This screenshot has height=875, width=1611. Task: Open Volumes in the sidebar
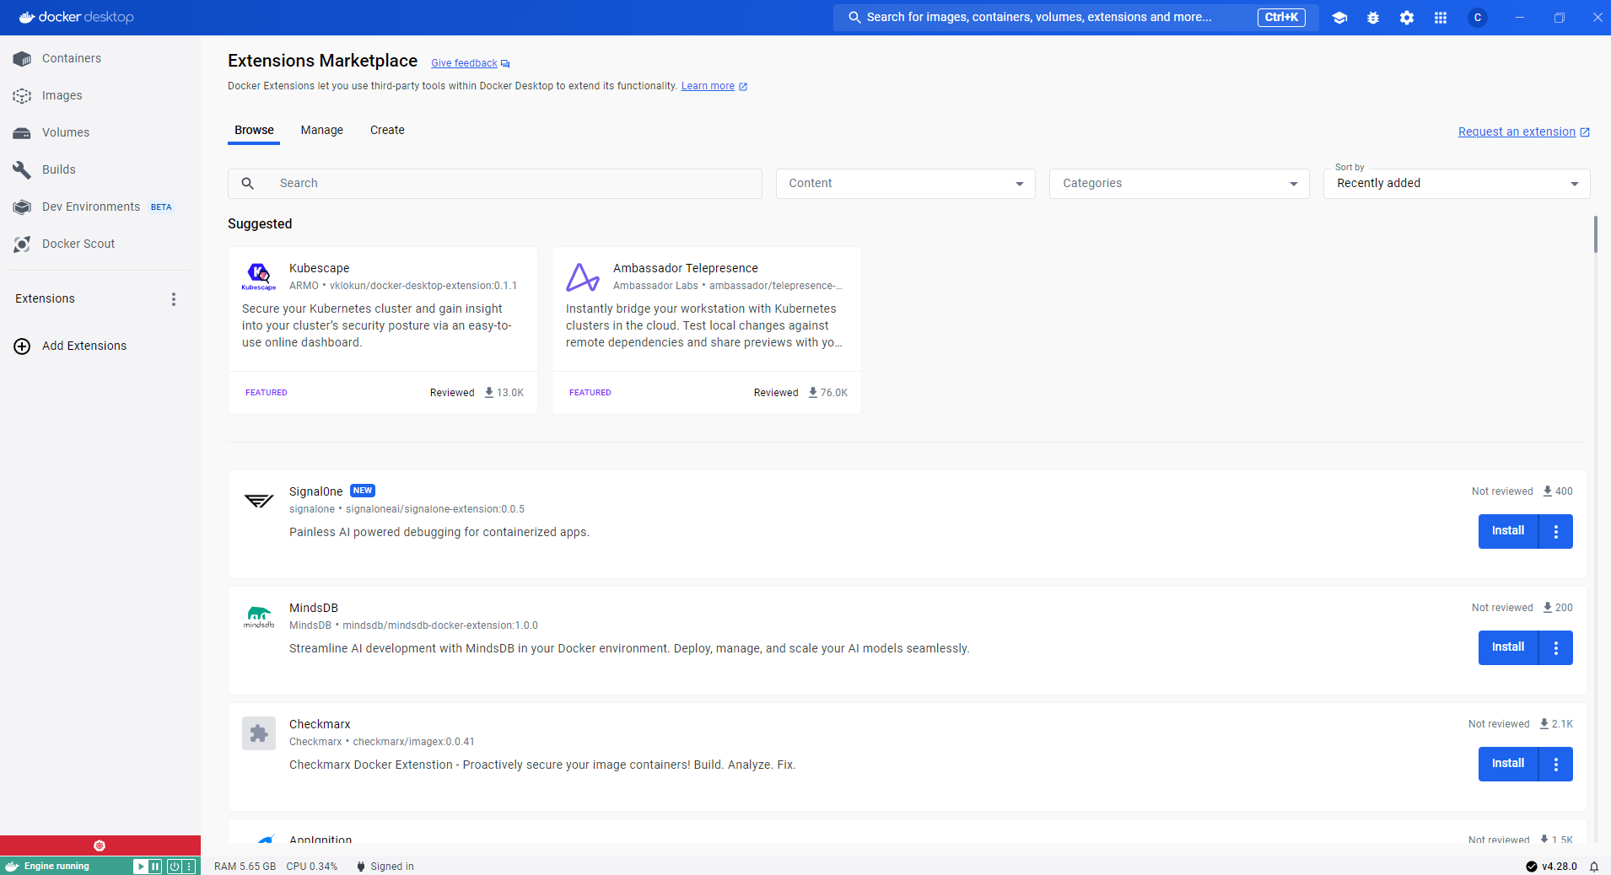[x=100, y=133]
